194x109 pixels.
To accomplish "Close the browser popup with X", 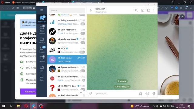I will [x=182, y=17].
